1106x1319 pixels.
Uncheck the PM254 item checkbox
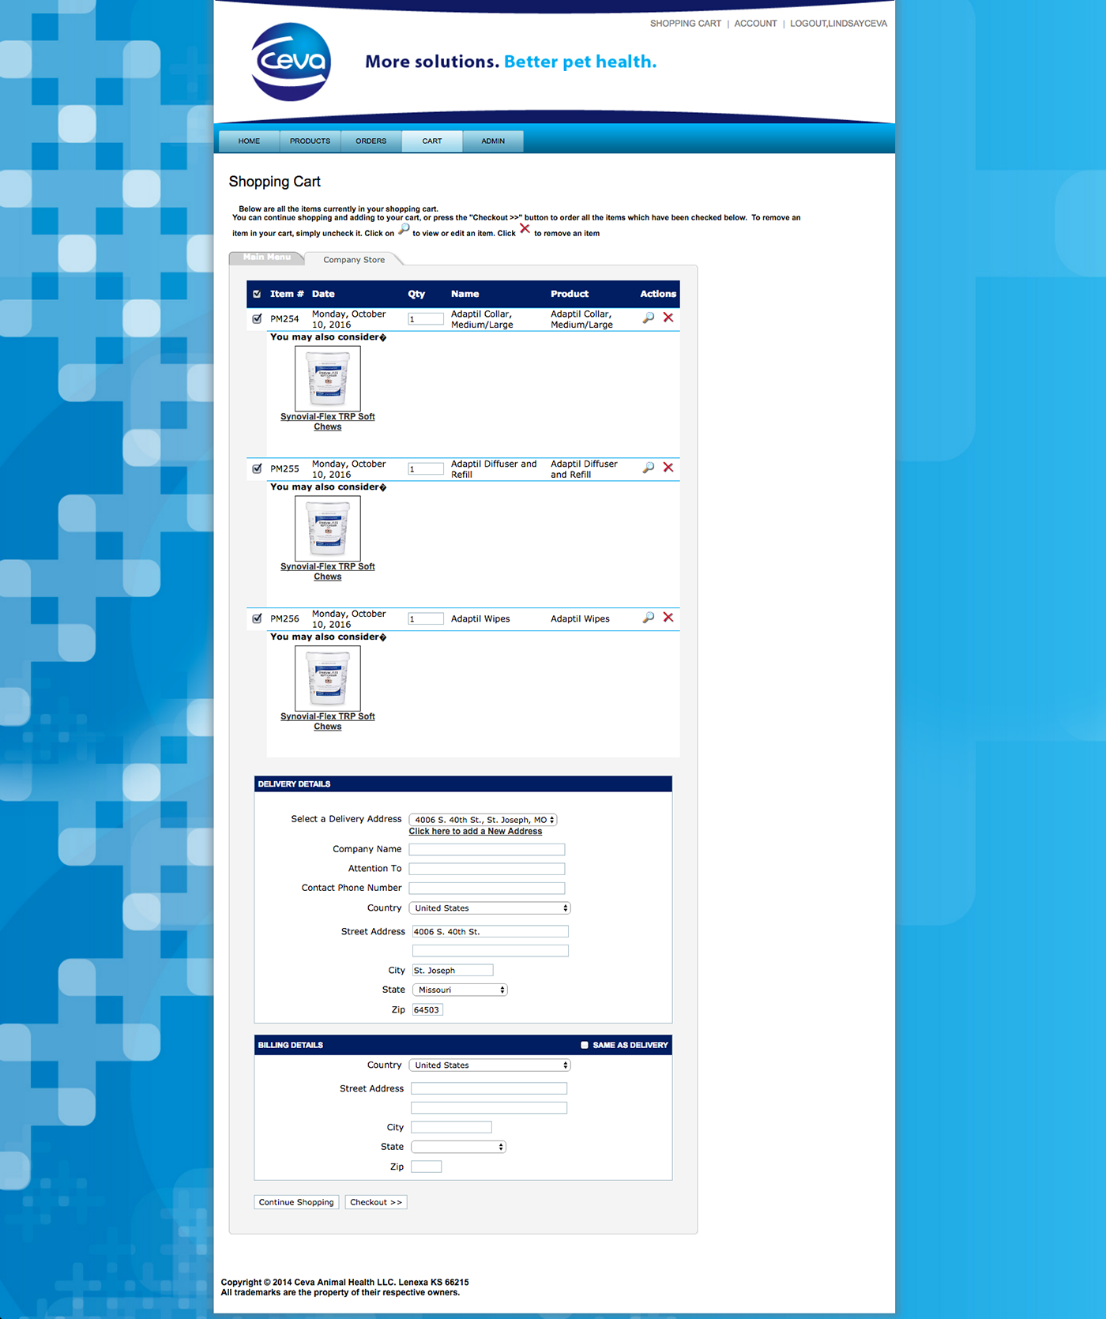pyautogui.click(x=257, y=319)
